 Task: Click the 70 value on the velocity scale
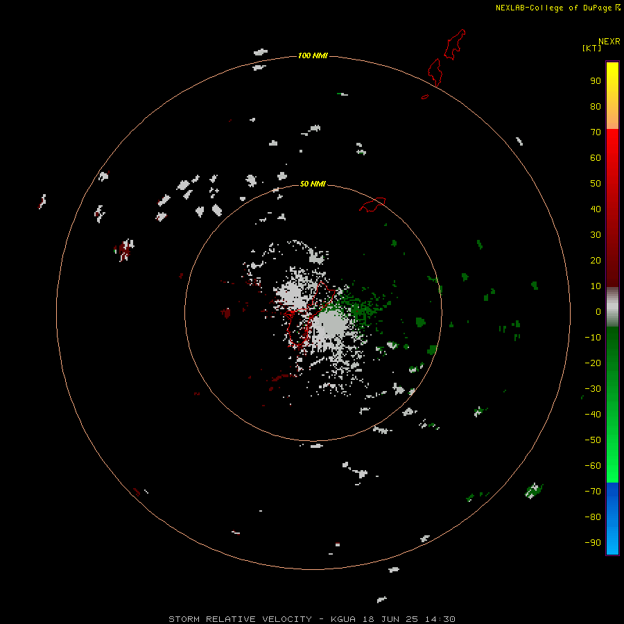[596, 132]
